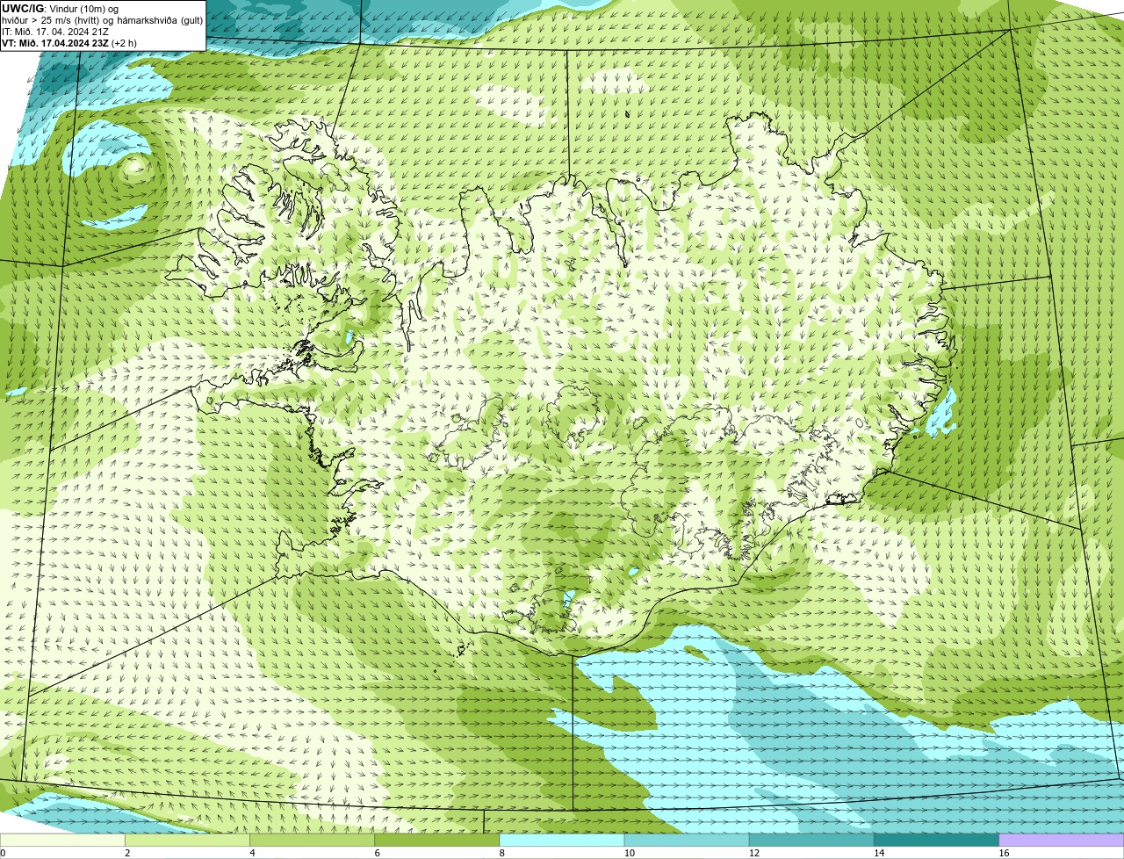Click the legend tick label '10'
Image resolution: width=1124 pixels, height=859 pixels.
[x=629, y=853]
